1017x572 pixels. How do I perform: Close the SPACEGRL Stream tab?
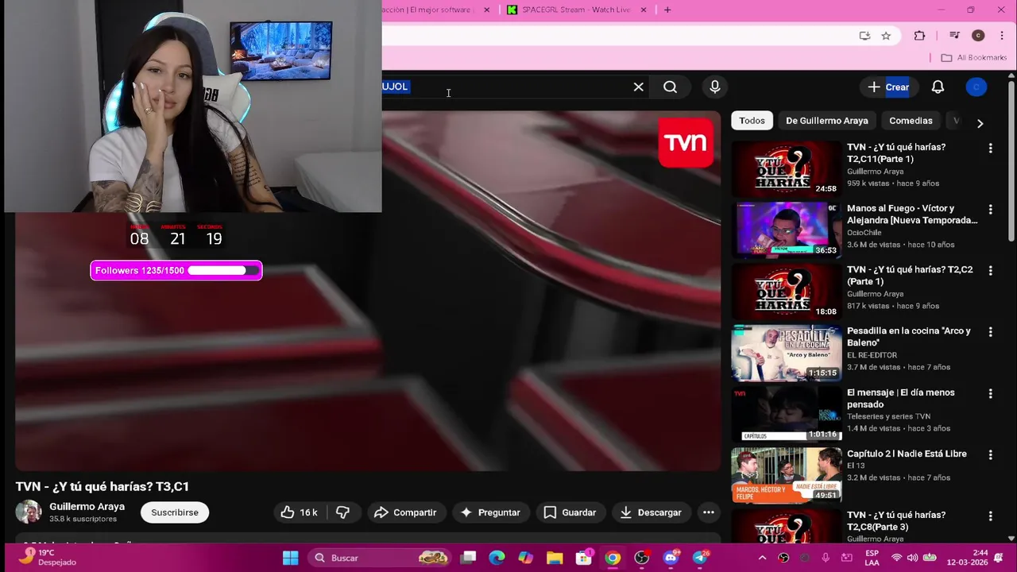click(x=644, y=10)
